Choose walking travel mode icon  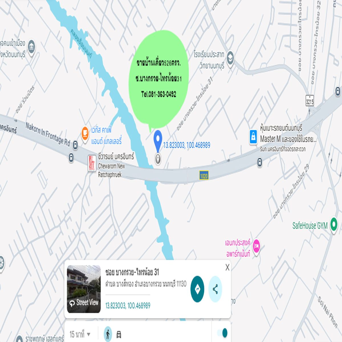[108, 334]
